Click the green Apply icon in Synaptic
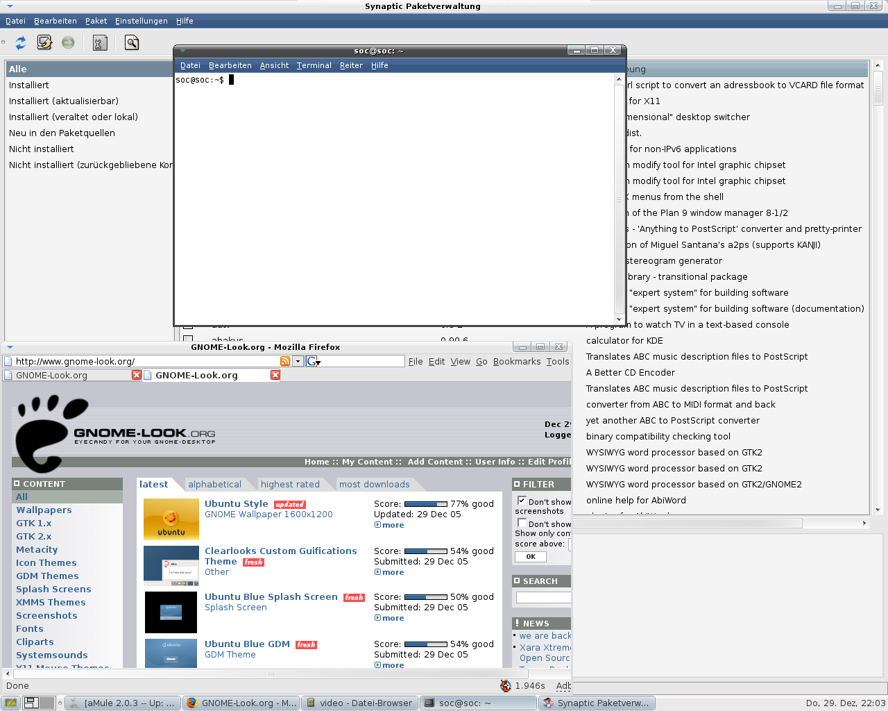This screenshot has height=711, width=888. pos(68,43)
